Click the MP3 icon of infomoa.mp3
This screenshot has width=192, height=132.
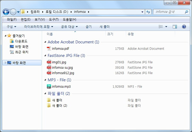tap(49, 86)
